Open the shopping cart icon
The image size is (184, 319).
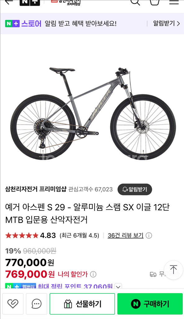(154, 2)
